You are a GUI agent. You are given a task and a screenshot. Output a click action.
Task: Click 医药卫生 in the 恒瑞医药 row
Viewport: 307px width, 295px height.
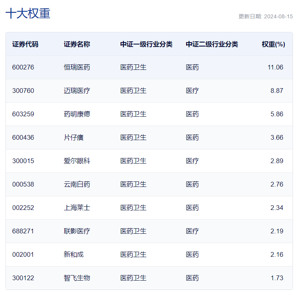pos(133,67)
